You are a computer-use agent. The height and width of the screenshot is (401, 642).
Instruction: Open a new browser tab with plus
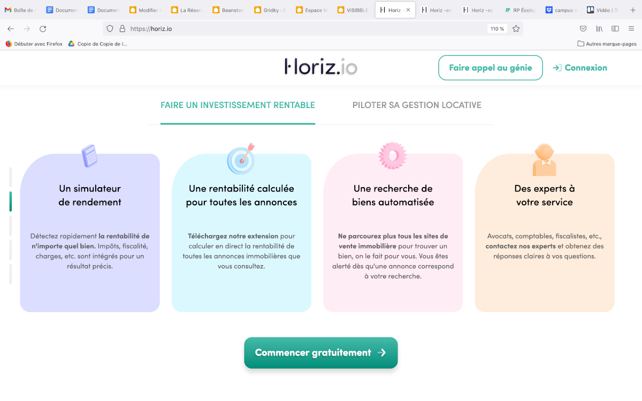[x=633, y=10]
